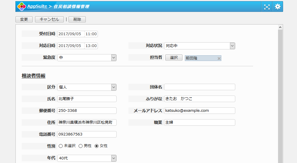
Task: Click 選択 button for 担当者
Action: pyautogui.click(x=174, y=58)
